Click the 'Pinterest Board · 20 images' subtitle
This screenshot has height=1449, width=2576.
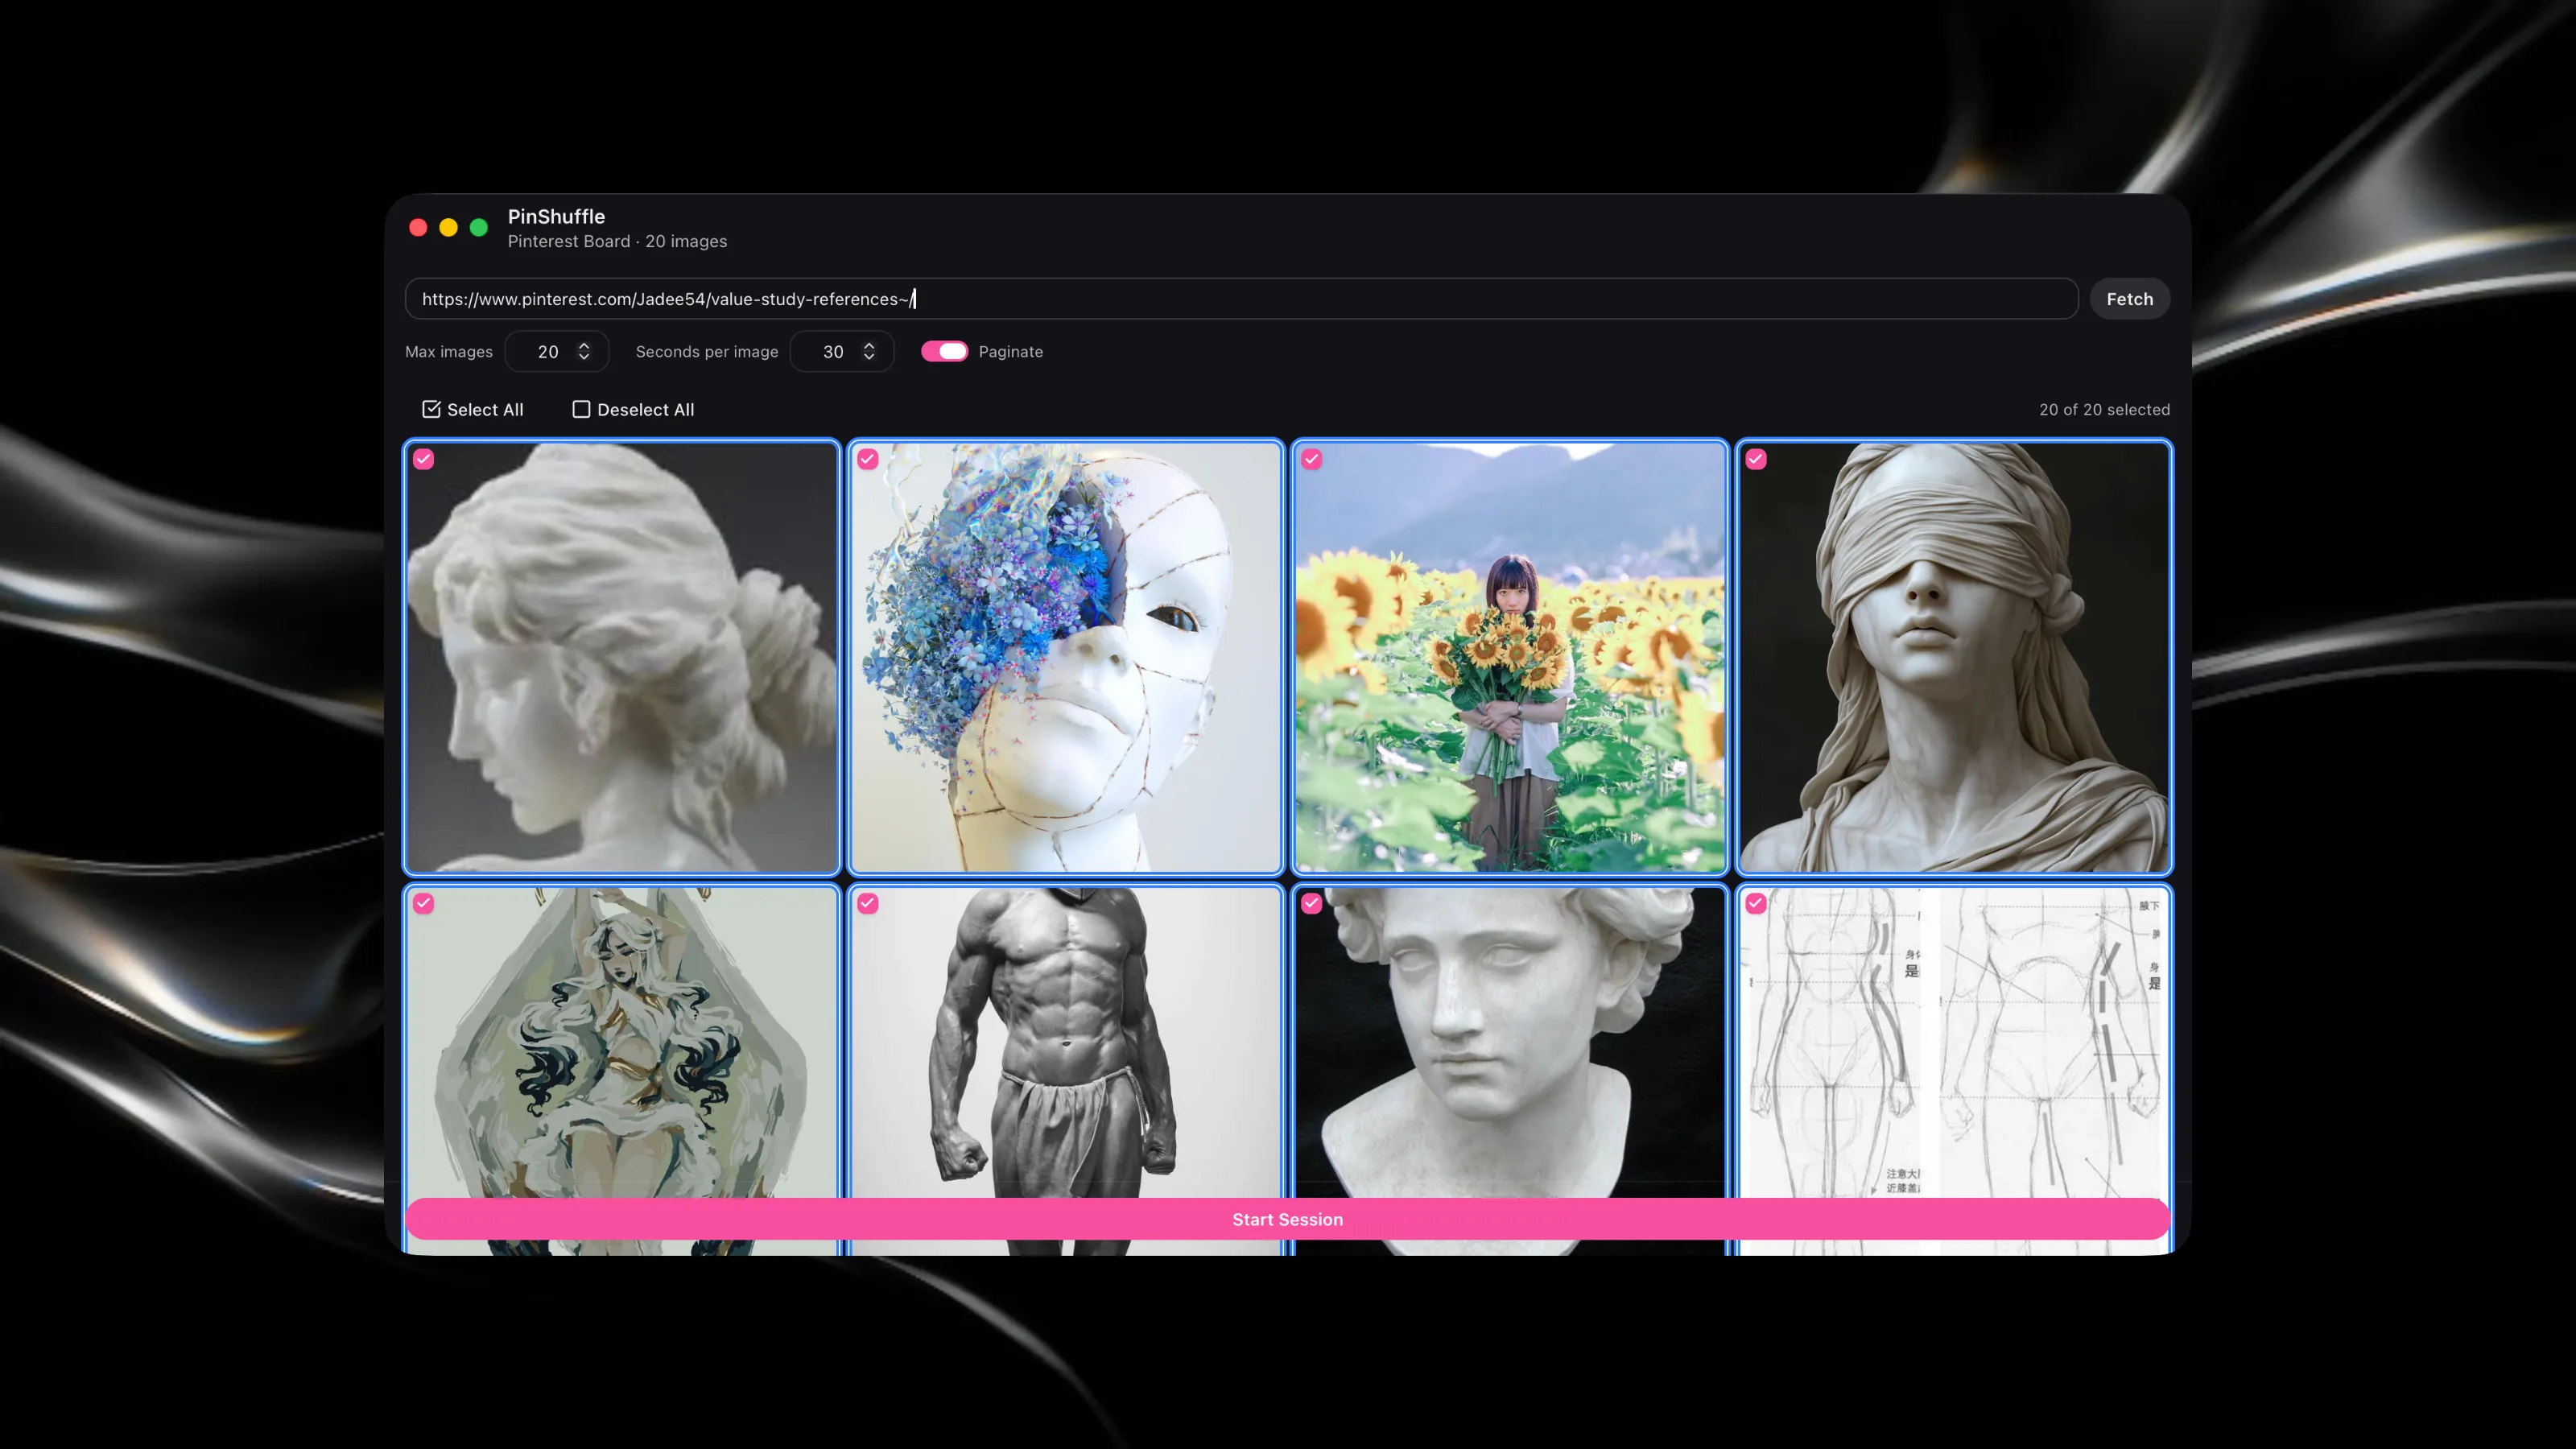(617, 242)
